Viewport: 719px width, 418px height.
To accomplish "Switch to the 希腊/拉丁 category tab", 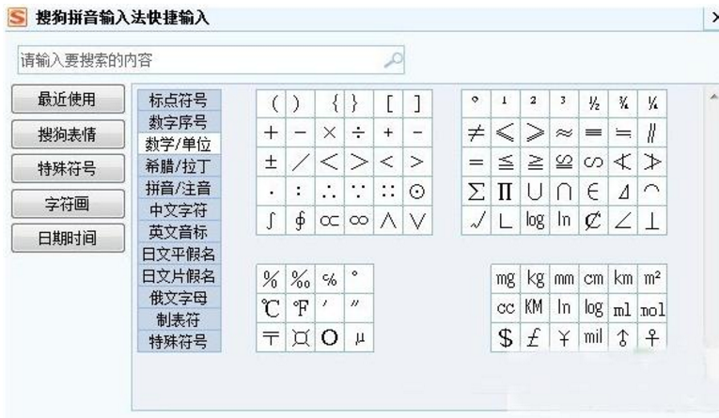I will coord(180,166).
